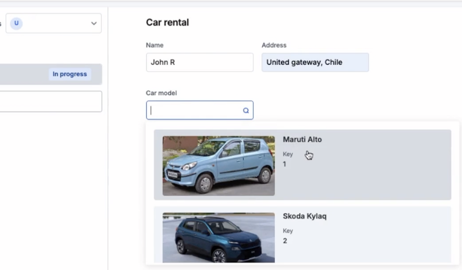The width and height of the screenshot is (462, 270).
Task: Click the Car rental heading
Action: pos(168,22)
